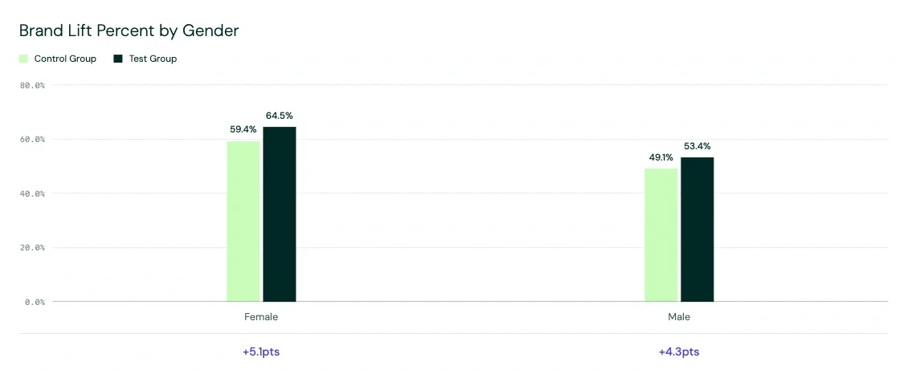Select the Male control group bar

tap(660, 235)
